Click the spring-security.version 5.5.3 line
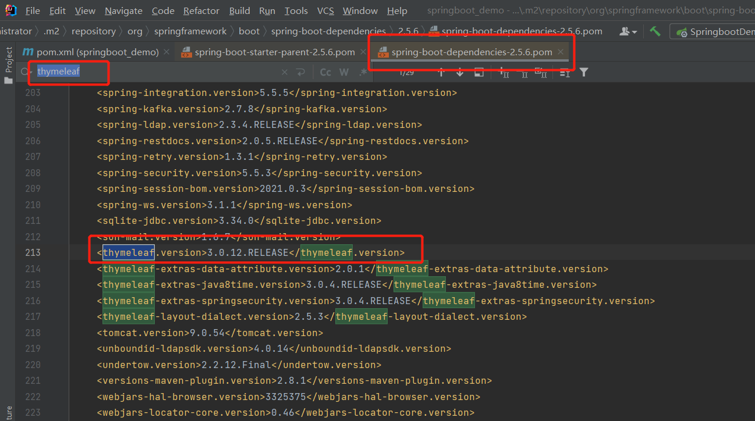Viewport: 755px width, 421px height. 260,173
